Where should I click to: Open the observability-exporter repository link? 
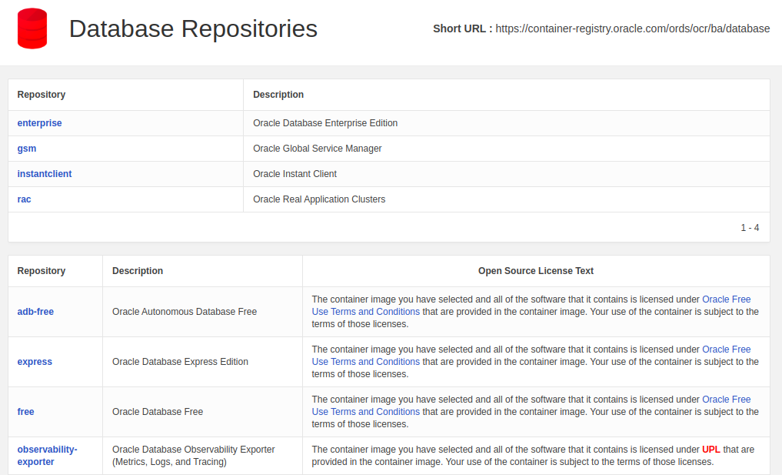point(48,456)
